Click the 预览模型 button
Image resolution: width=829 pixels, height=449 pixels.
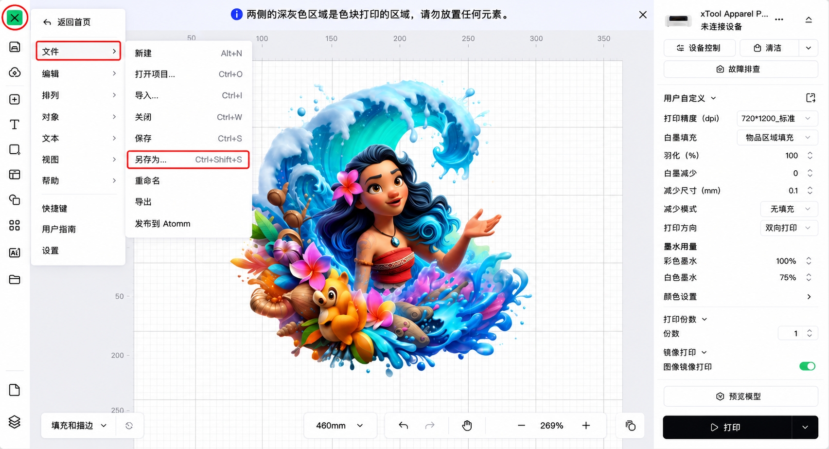click(x=741, y=396)
